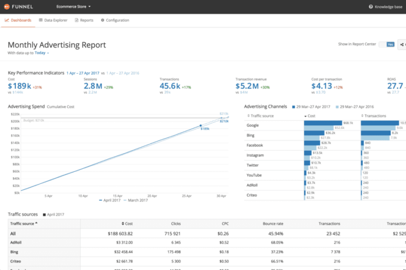406x270 pixels.
Task: Open the Ecommerce Store account dropdown
Action: pyautogui.click(x=73, y=7)
